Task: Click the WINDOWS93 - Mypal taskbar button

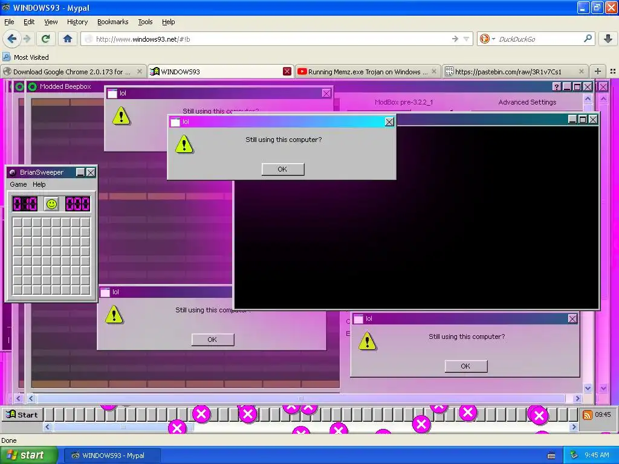Action: coord(112,456)
